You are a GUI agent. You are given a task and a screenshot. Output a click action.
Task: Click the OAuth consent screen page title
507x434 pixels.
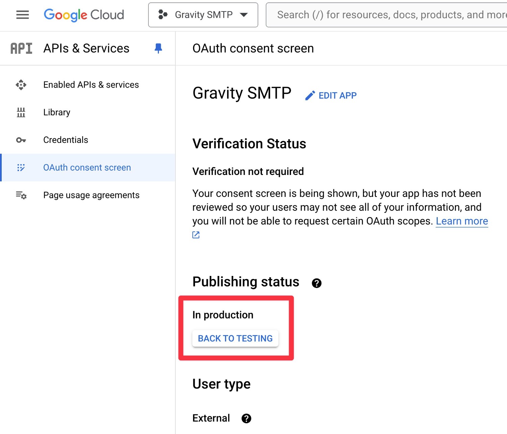pyautogui.click(x=253, y=48)
